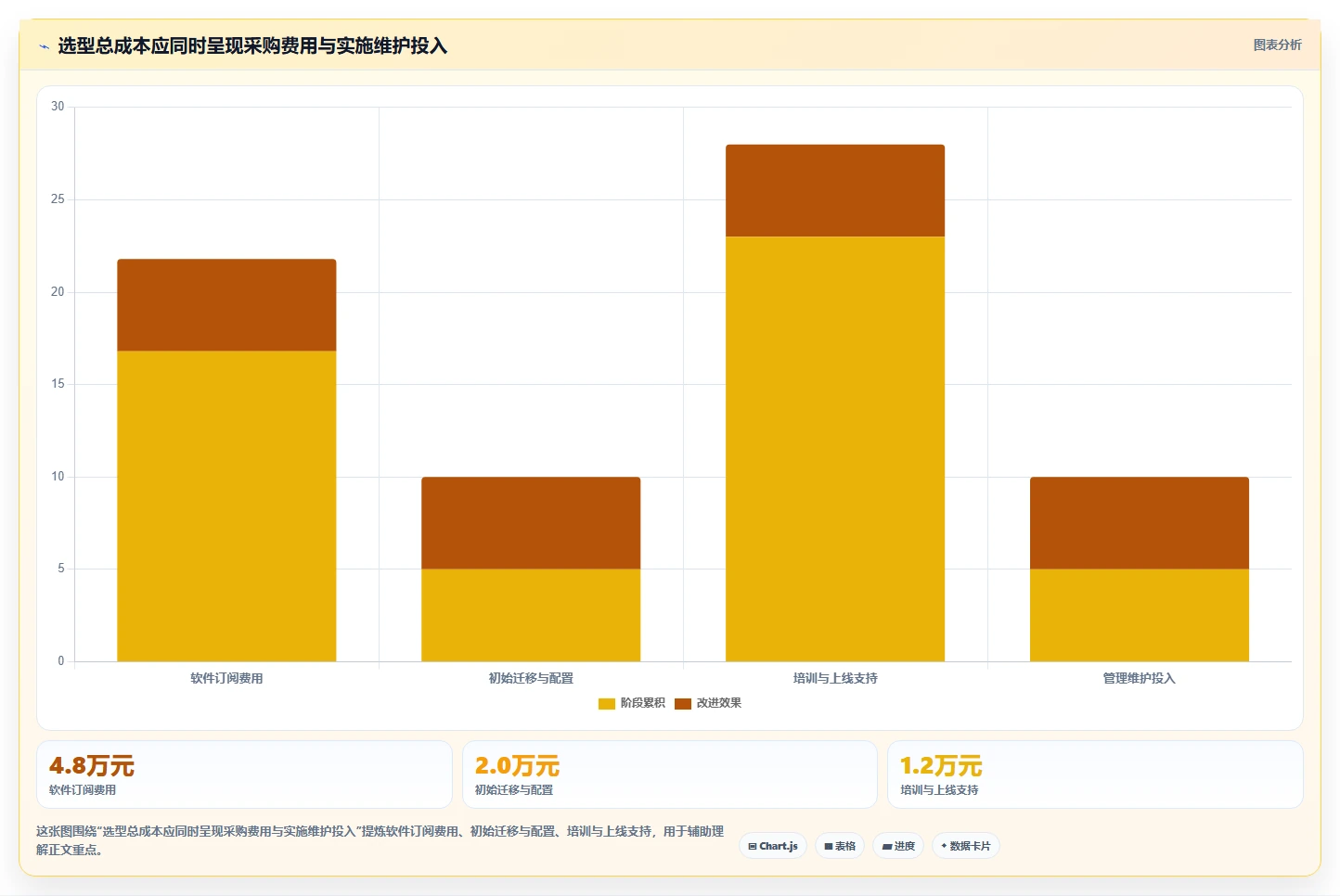This screenshot has width=1340, height=896.
Task: Click the 数据卡片 tag chip
Action: 966,846
